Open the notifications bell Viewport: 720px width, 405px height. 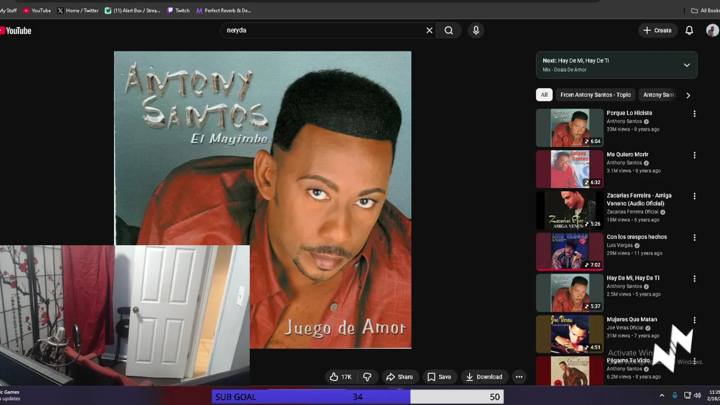[x=689, y=30]
